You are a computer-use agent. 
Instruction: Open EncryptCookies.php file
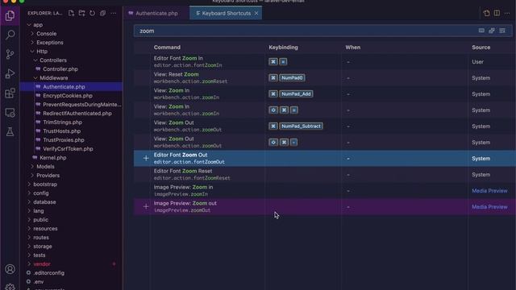68,96
